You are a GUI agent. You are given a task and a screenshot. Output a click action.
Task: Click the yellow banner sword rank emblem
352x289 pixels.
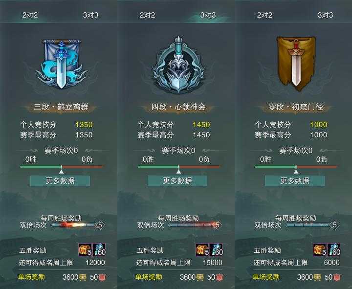coord(296,63)
